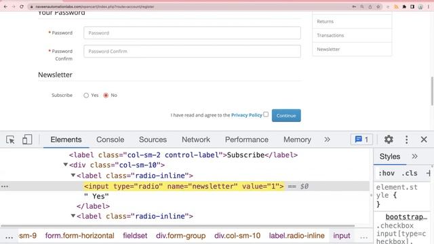Viewport: 434px width, 244px height.
Task: Reload the page with the refresh icon
Action: click(22, 6)
